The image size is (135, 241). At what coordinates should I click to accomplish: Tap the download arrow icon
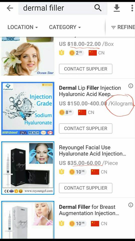[x=117, y=8]
